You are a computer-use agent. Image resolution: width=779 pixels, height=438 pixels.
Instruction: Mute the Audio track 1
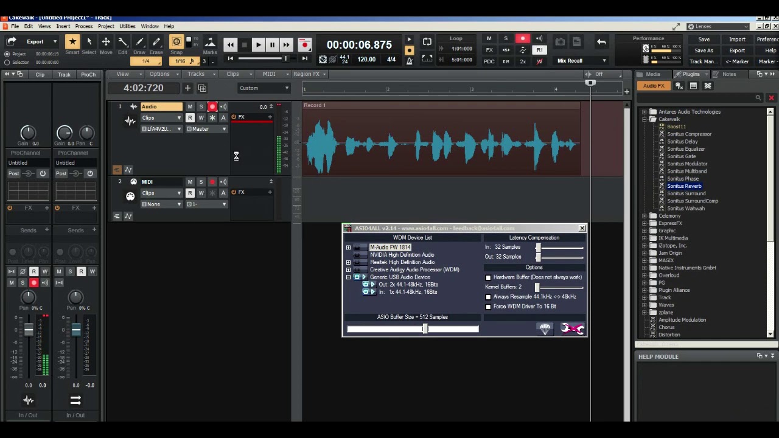point(190,107)
